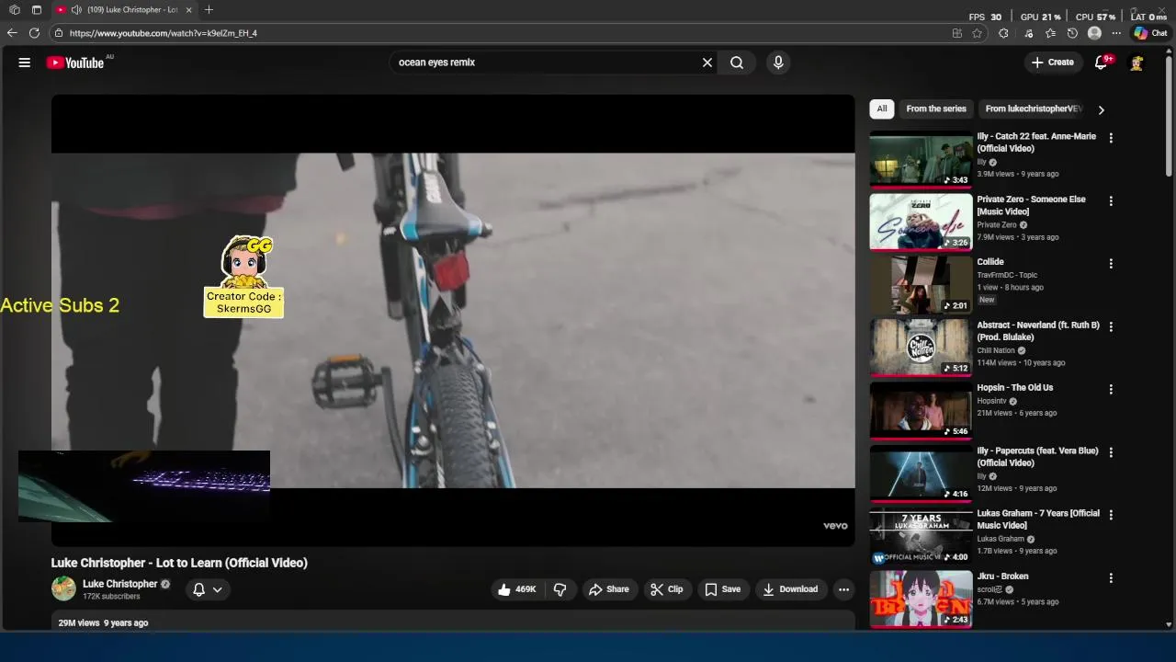1176x662 pixels.
Task: Play Private Zero - Someone Else thumbnail
Action: pyautogui.click(x=921, y=222)
